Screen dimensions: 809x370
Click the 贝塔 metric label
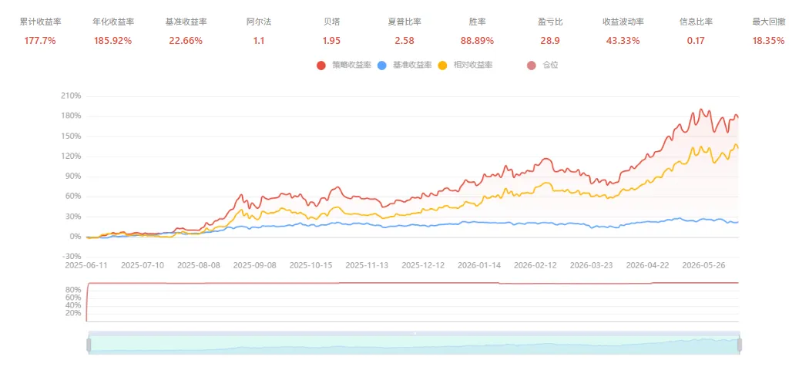pos(331,22)
